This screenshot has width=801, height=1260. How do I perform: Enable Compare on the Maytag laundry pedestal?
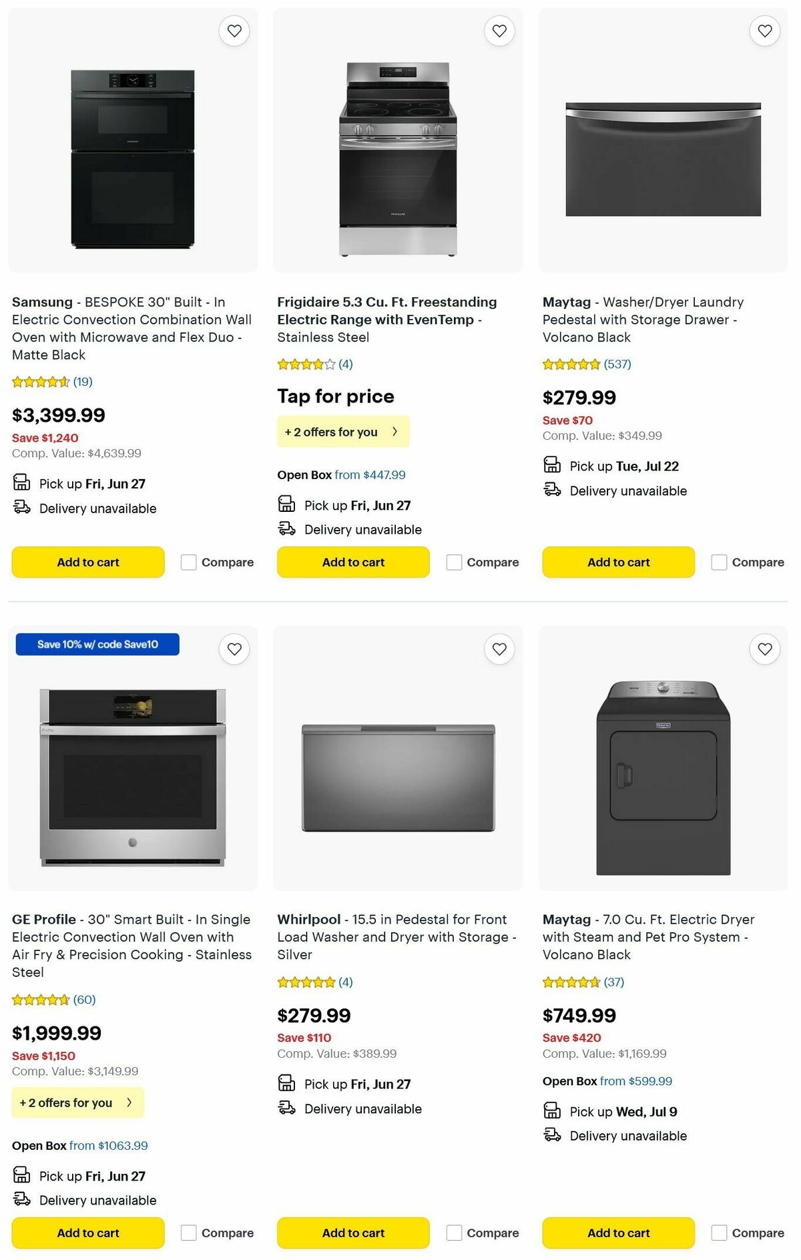click(718, 563)
